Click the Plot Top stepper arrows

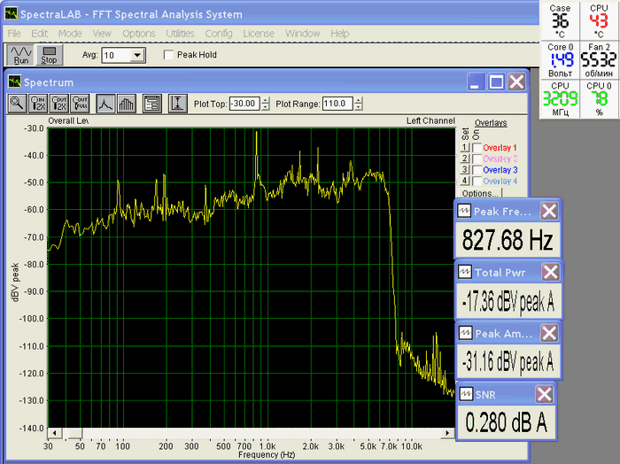click(x=265, y=104)
